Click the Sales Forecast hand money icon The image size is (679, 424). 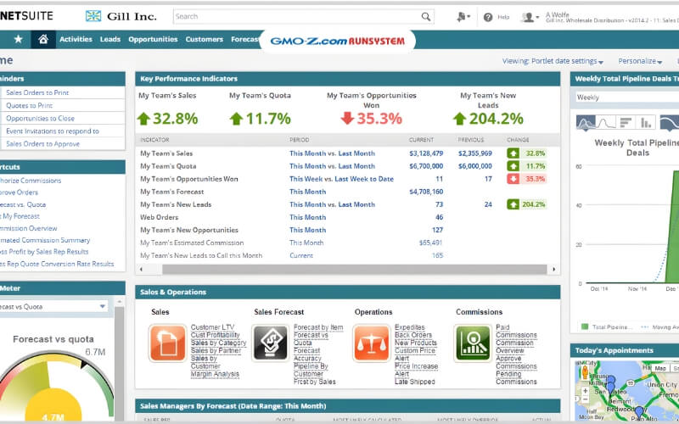click(270, 343)
